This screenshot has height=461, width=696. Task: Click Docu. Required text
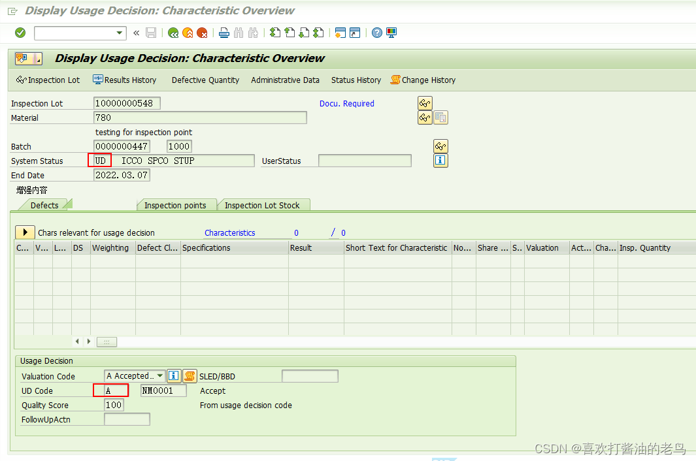(346, 104)
